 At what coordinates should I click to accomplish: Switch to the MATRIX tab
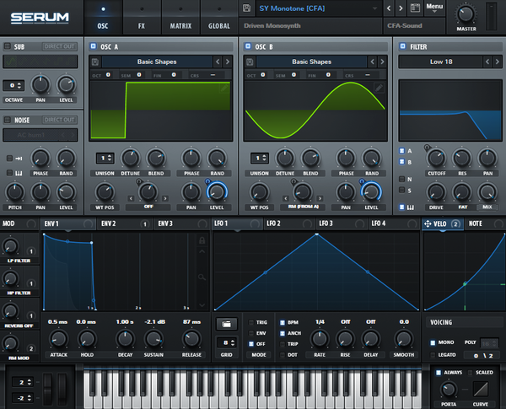coord(180,18)
